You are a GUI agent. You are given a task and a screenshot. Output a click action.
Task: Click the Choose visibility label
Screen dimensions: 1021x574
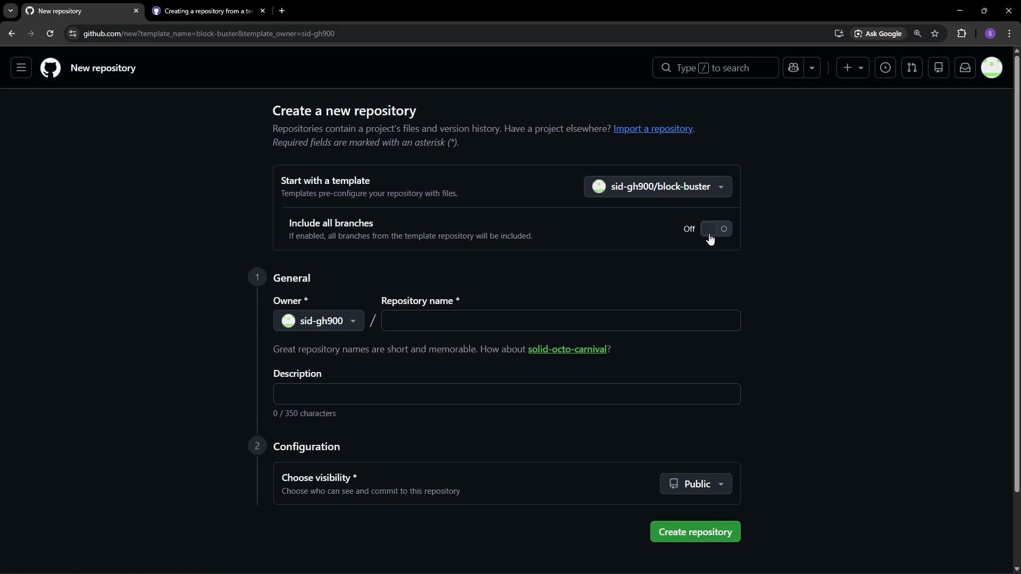319,478
